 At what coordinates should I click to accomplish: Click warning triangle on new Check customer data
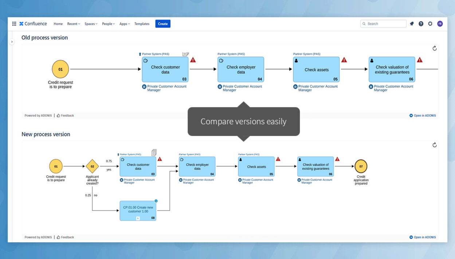(160, 159)
